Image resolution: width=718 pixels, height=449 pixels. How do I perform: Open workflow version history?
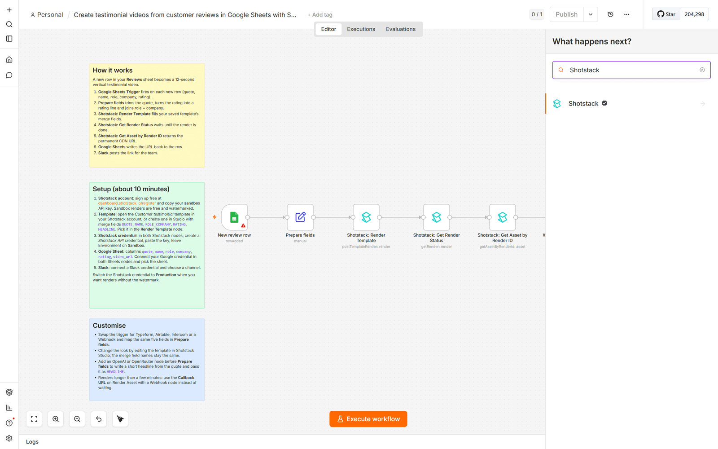[x=610, y=14]
